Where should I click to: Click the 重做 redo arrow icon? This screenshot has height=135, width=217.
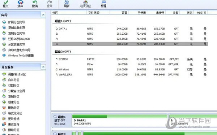point(50,3)
